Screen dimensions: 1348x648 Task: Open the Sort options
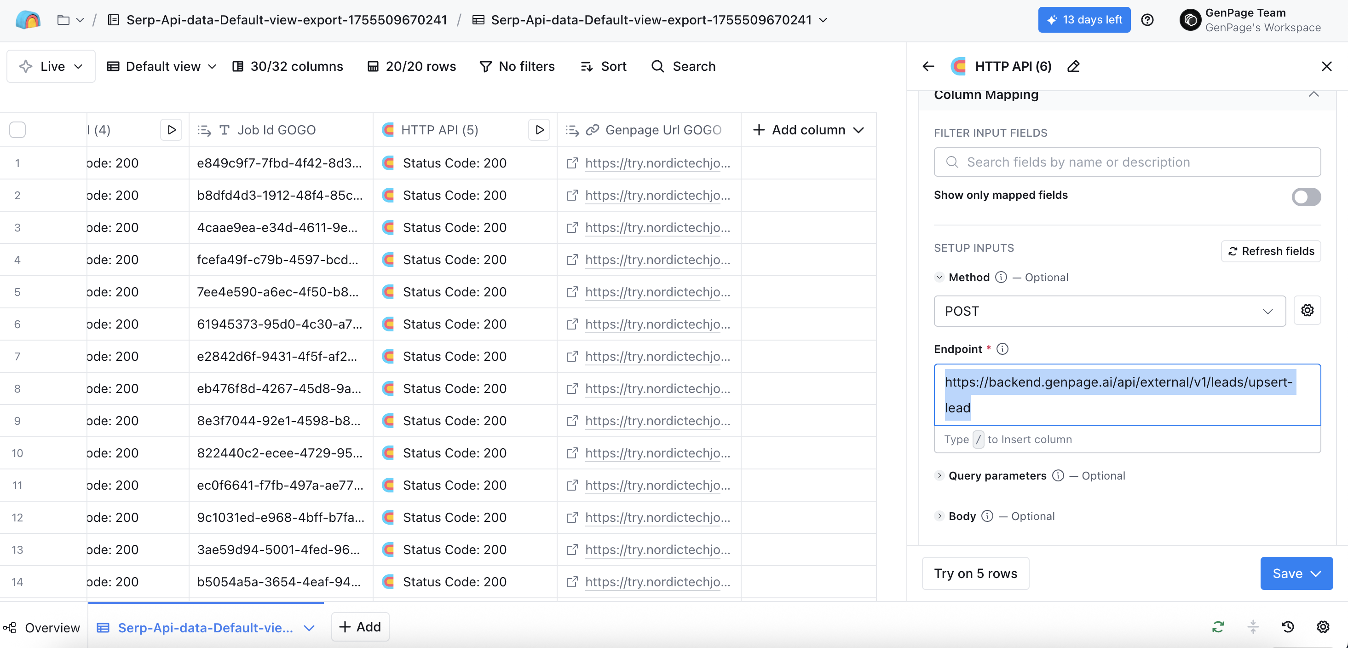click(603, 66)
